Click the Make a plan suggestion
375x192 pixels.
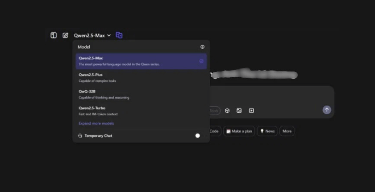coord(239,131)
